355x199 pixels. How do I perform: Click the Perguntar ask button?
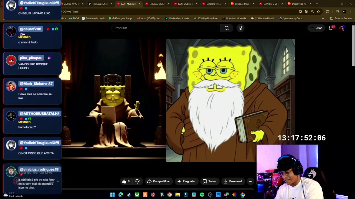pyautogui.click(x=186, y=181)
